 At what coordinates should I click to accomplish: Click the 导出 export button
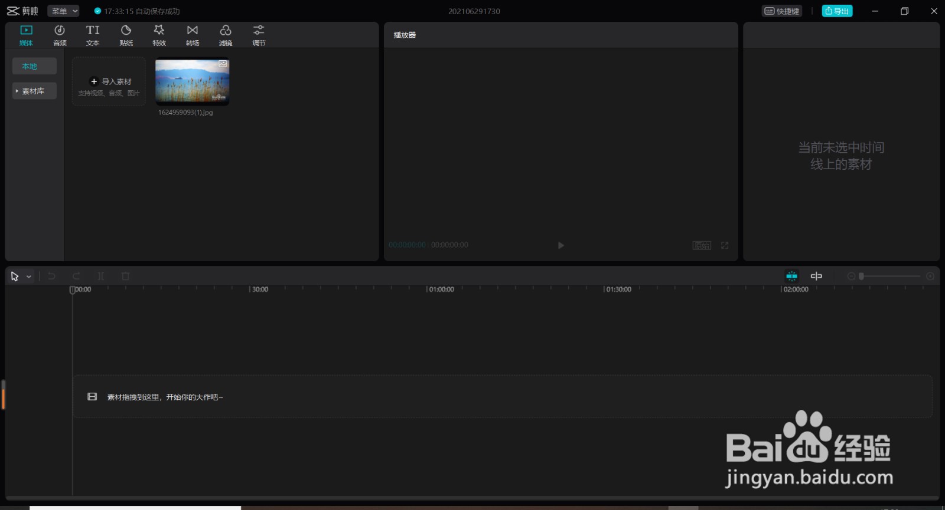837,11
